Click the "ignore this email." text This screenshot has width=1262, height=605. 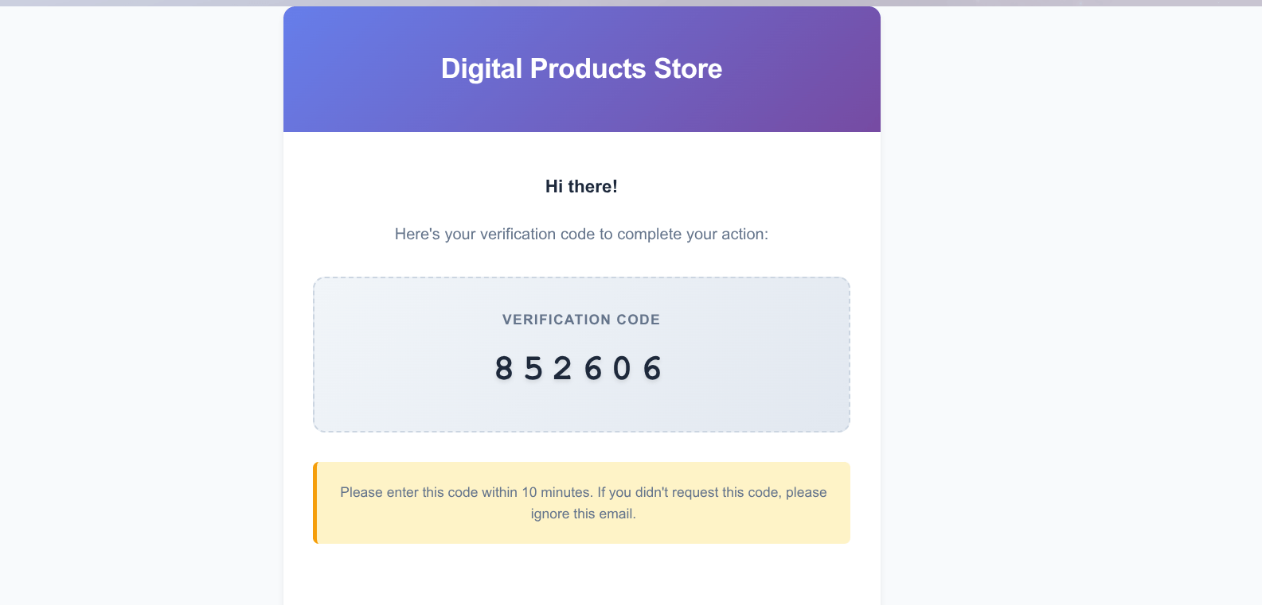click(x=583, y=514)
